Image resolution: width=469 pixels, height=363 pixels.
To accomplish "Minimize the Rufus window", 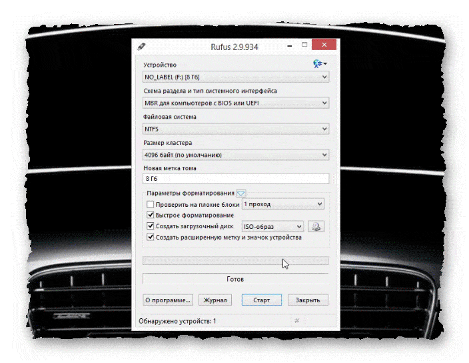I will point(289,45).
